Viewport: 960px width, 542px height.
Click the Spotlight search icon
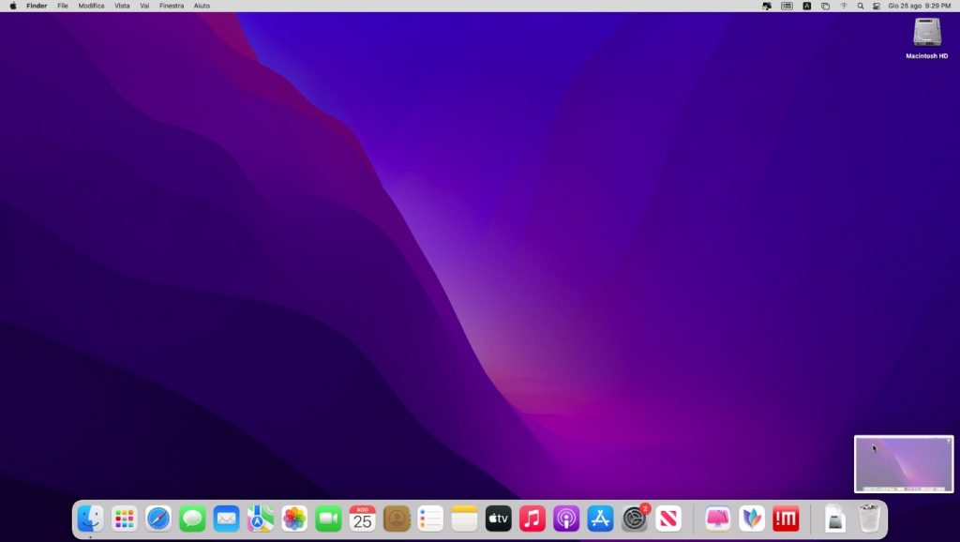click(x=860, y=6)
